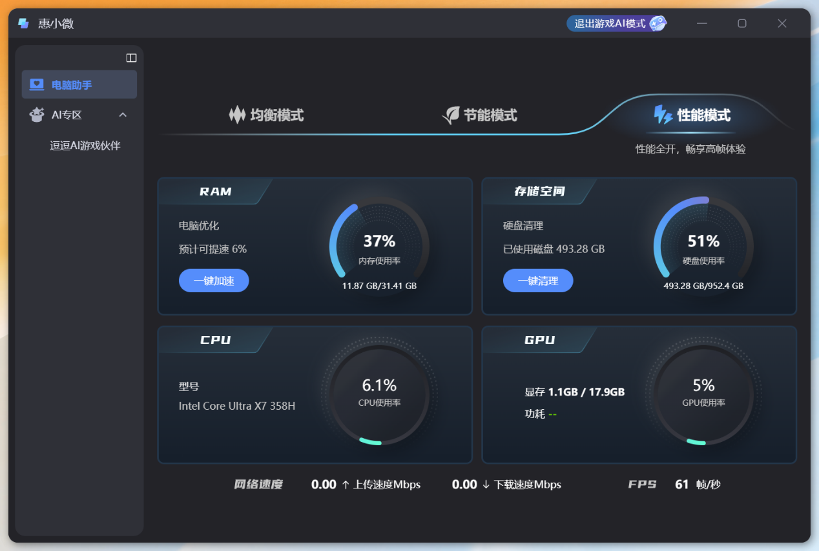This screenshot has height=551, width=819.
Task: Maximize the 惠小微 window
Action: 742,23
